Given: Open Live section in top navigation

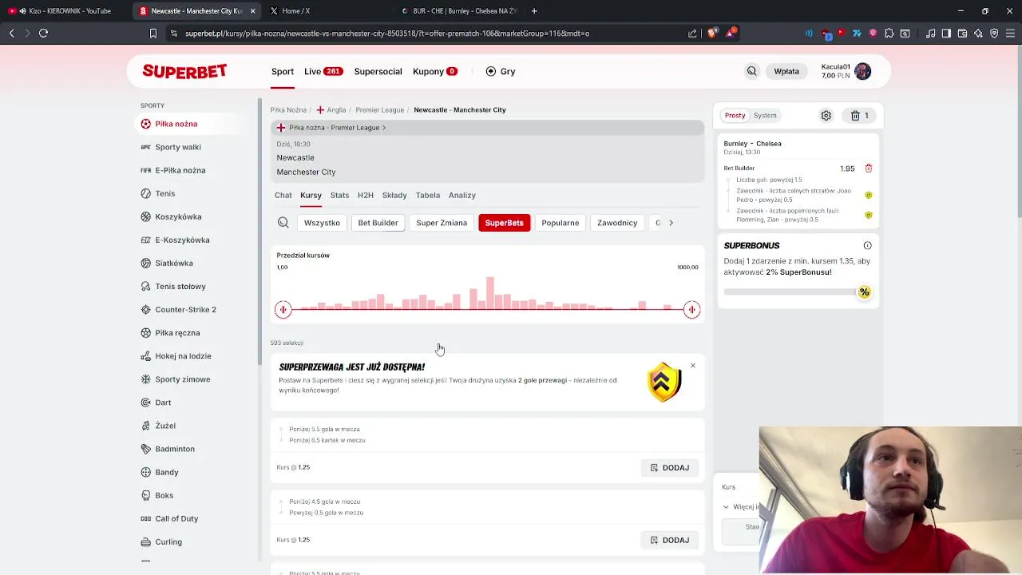Looking at the screenshot, I should click(323, 71).
